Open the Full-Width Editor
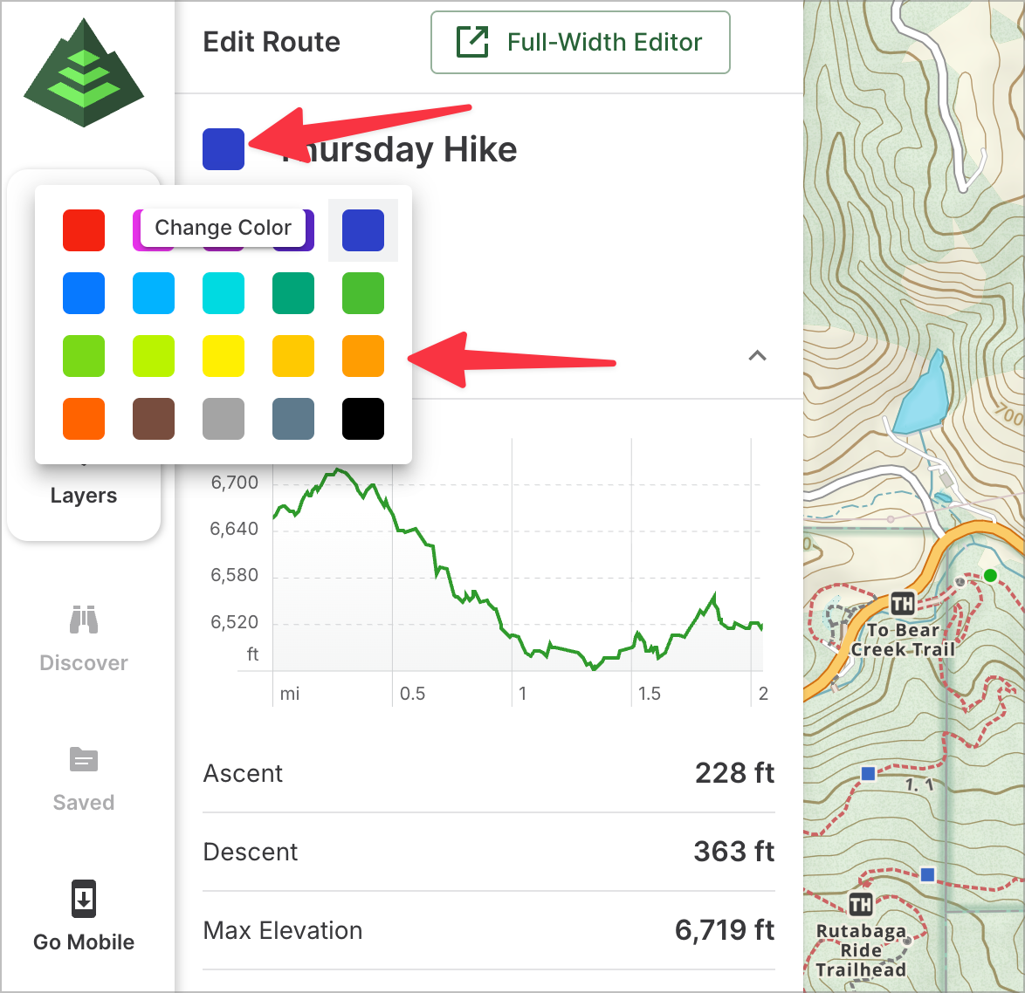Viewport: 1025px width, 993px height. [x=581, y=42]
